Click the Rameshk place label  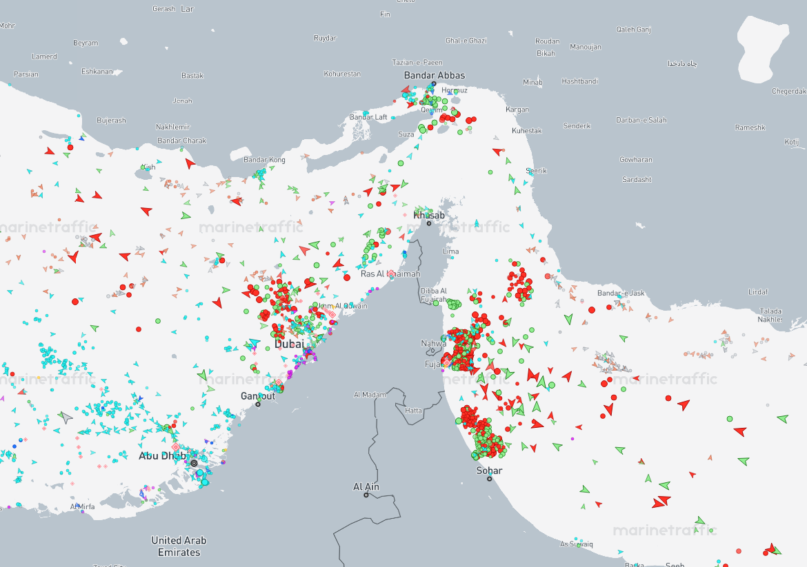[x=750, y=127]
